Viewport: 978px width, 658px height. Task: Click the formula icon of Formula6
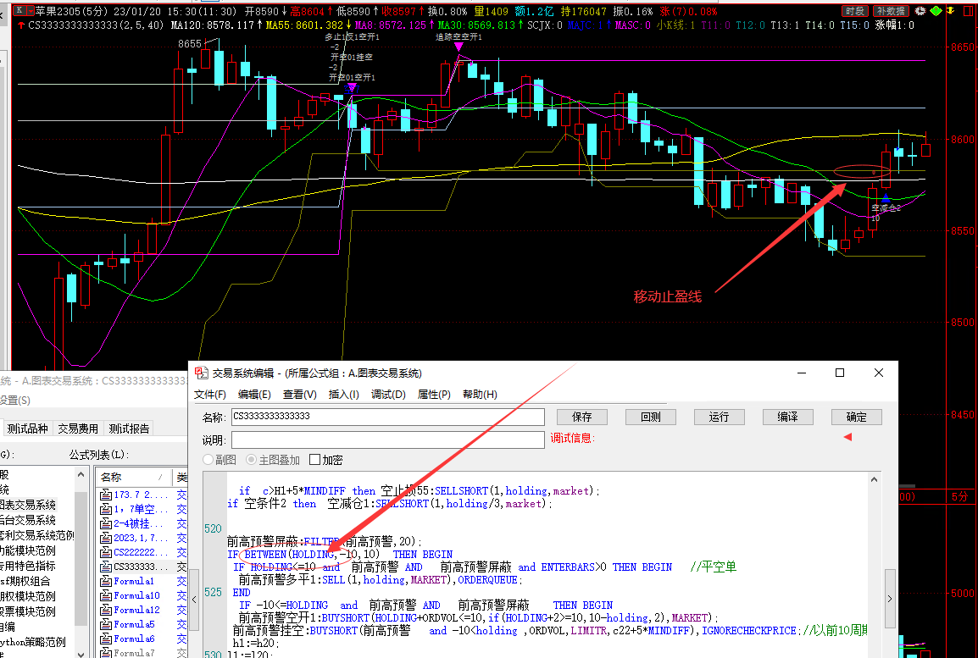(x=106, y=638)
